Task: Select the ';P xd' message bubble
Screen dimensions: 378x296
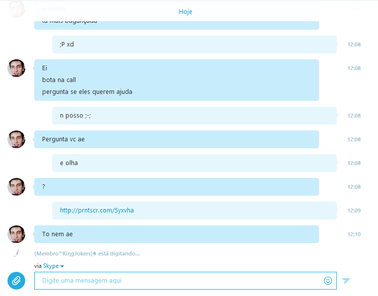Action: [x=194, y=44]
